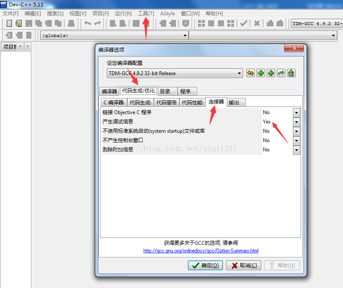Screen dimensions: 343x288
Task: Click the Redo arrow icon
Action: 98,23
